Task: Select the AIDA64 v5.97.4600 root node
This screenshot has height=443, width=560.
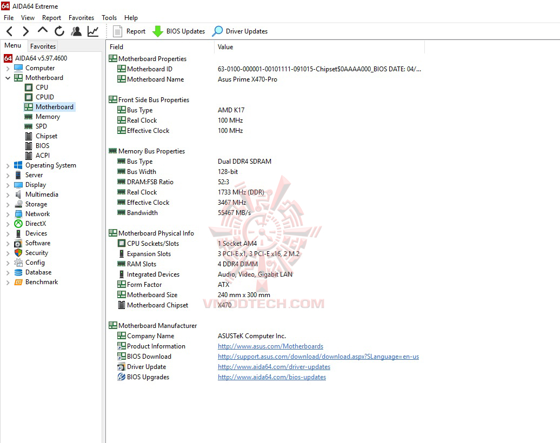Action: coord(36,58)
